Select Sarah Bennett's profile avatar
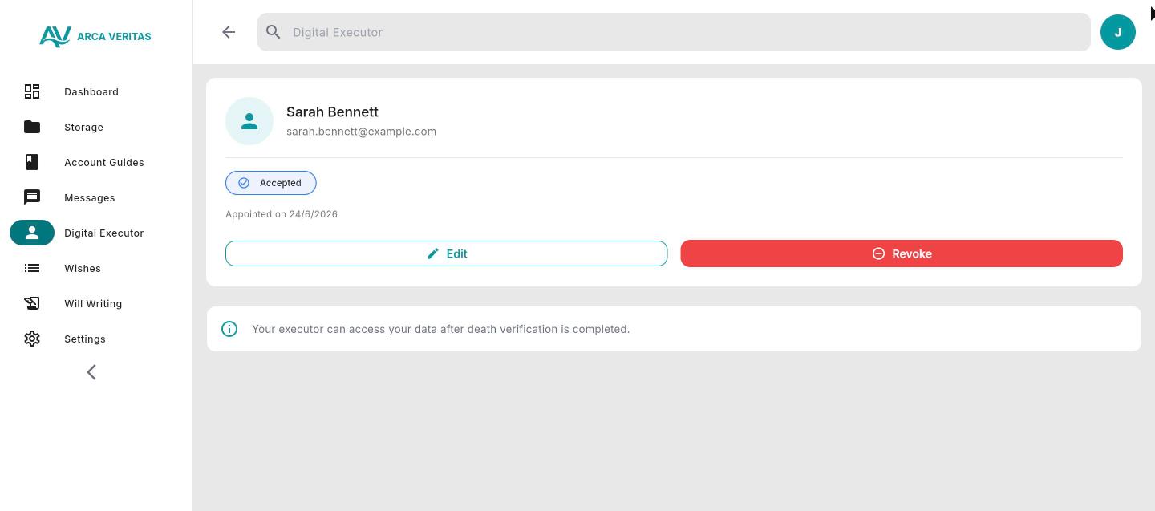Viewport: 1155px width, 511px height. 249,121
